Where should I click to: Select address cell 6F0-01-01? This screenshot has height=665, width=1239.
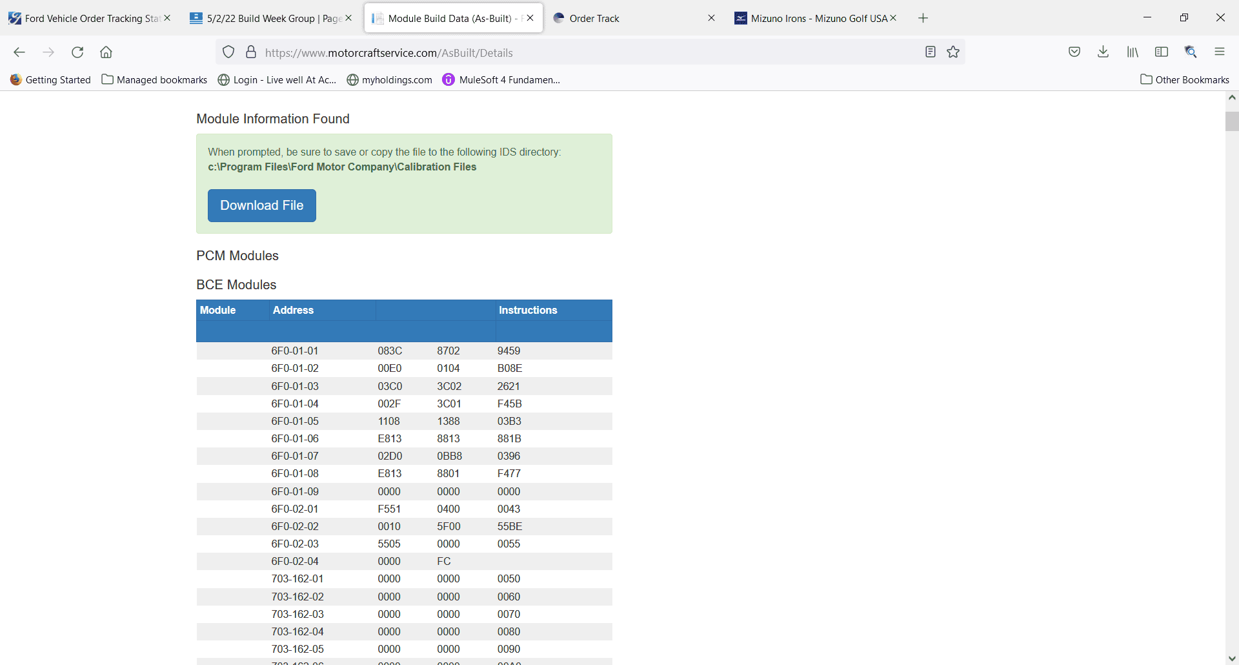point(295,351)
